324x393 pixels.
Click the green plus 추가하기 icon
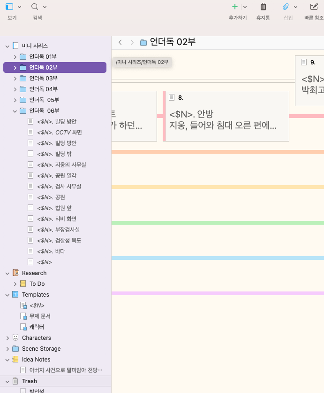point(235,7)
